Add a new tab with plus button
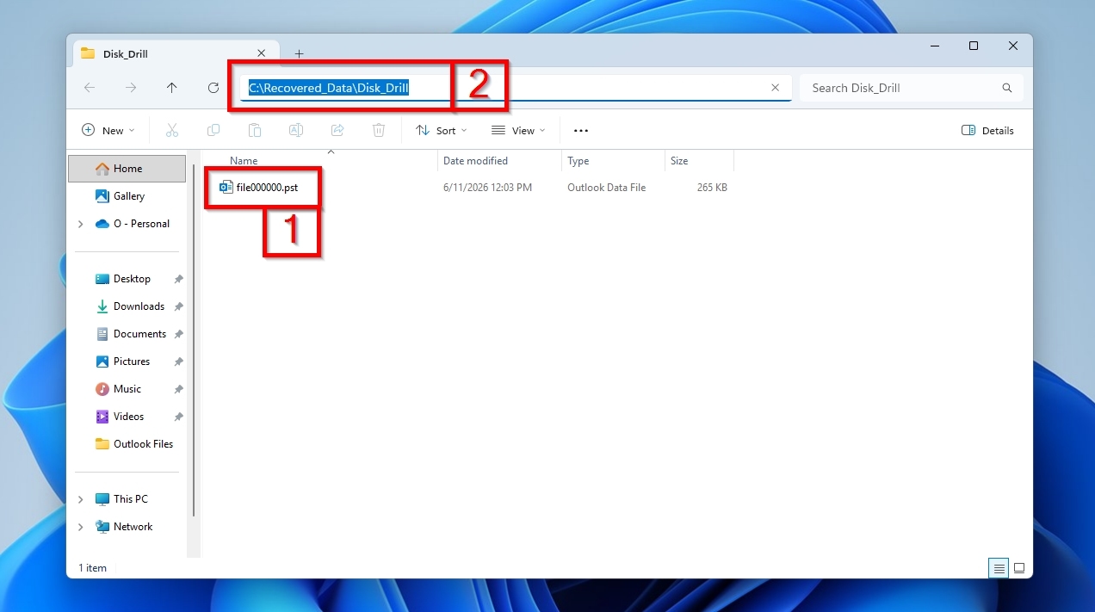 pos(299,53)
